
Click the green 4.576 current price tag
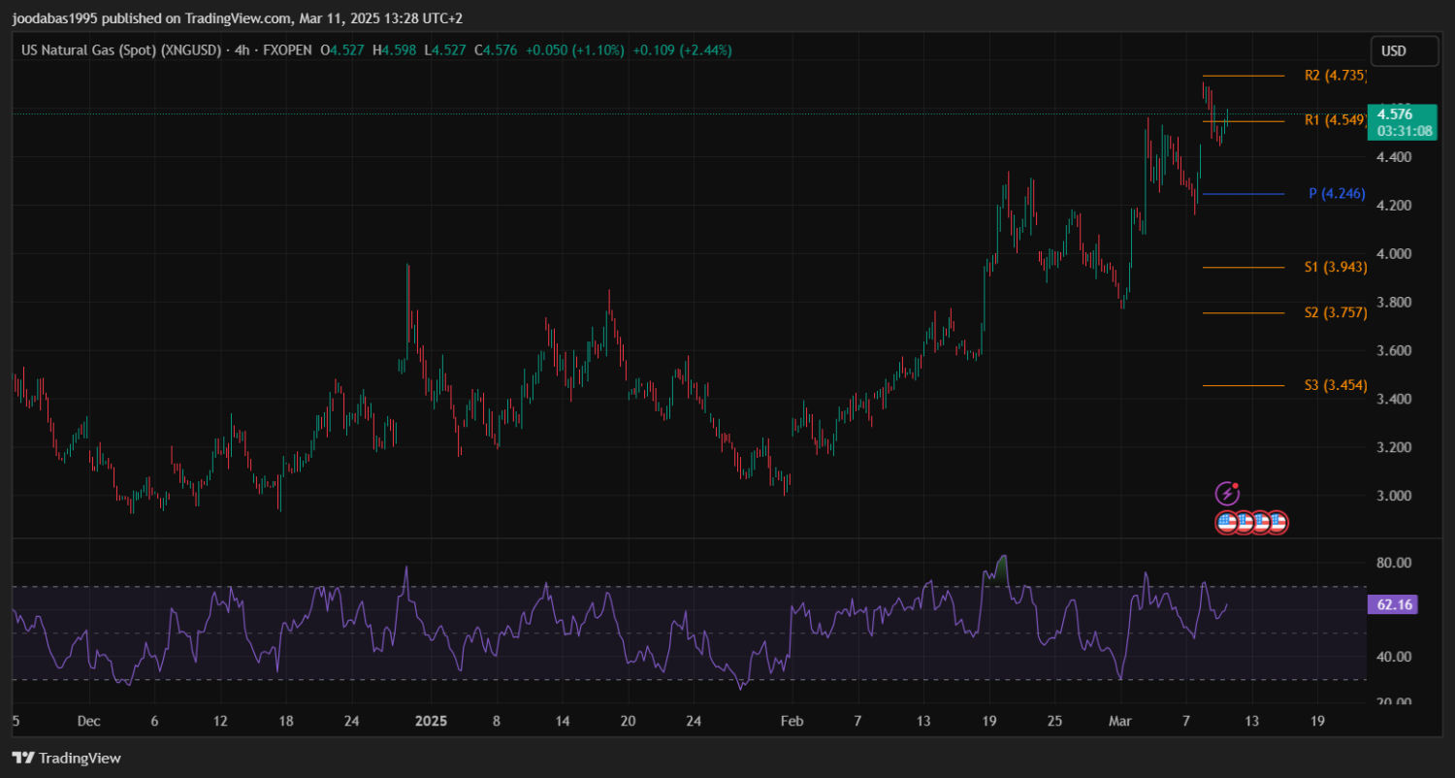(1401, 122)
